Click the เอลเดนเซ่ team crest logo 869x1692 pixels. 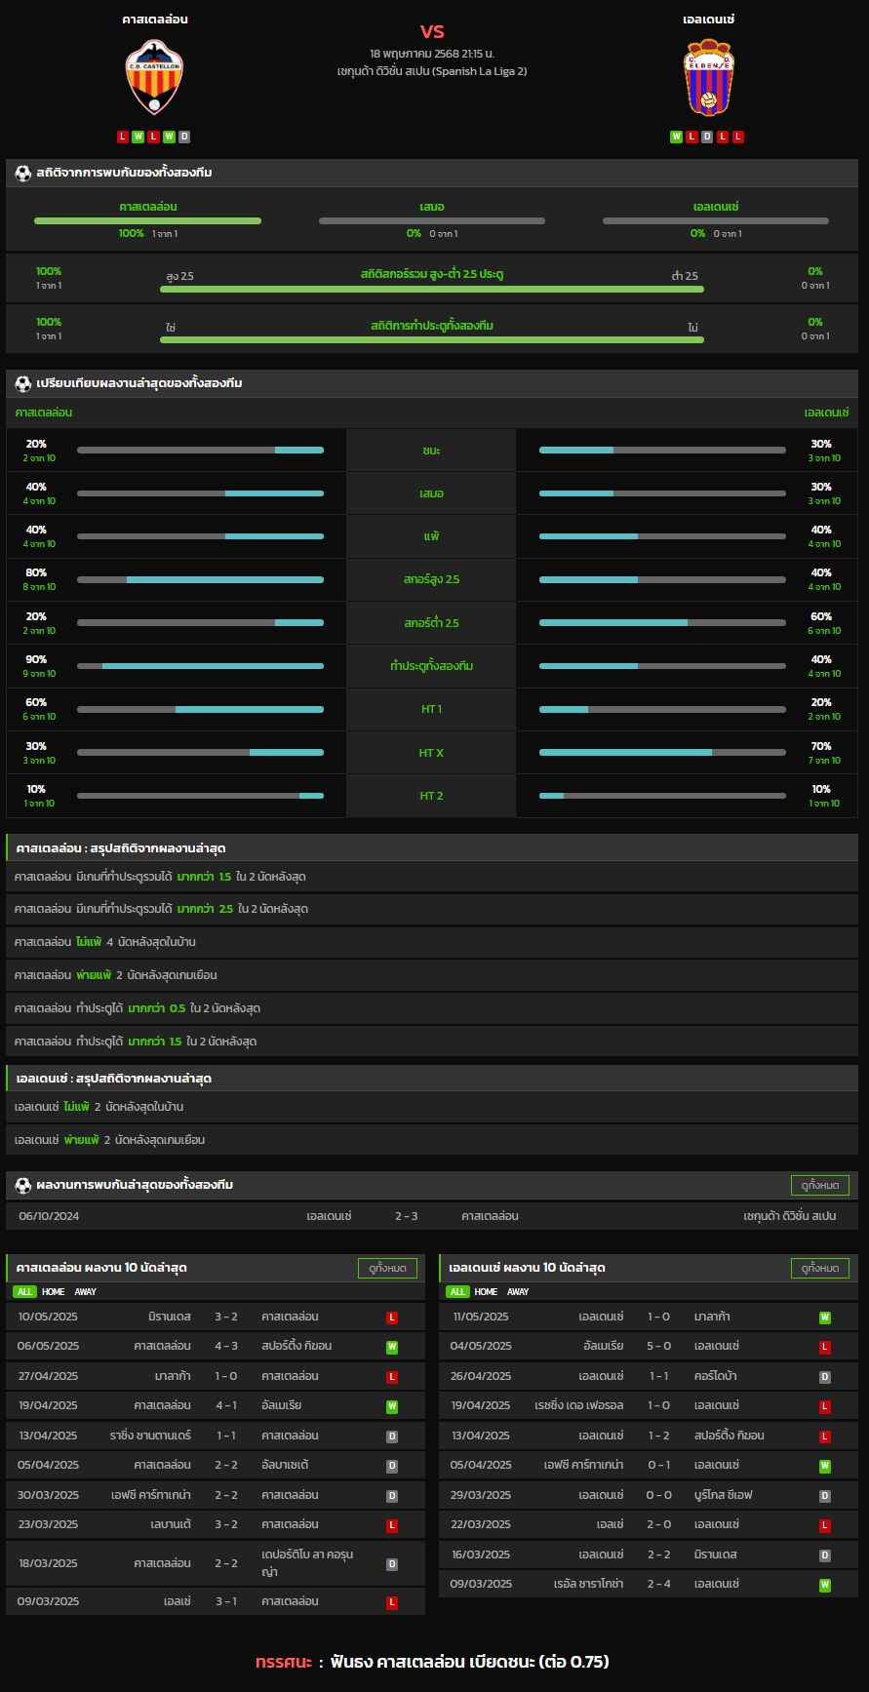point(709,77)
